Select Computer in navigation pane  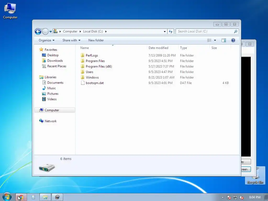click(55, 110)
